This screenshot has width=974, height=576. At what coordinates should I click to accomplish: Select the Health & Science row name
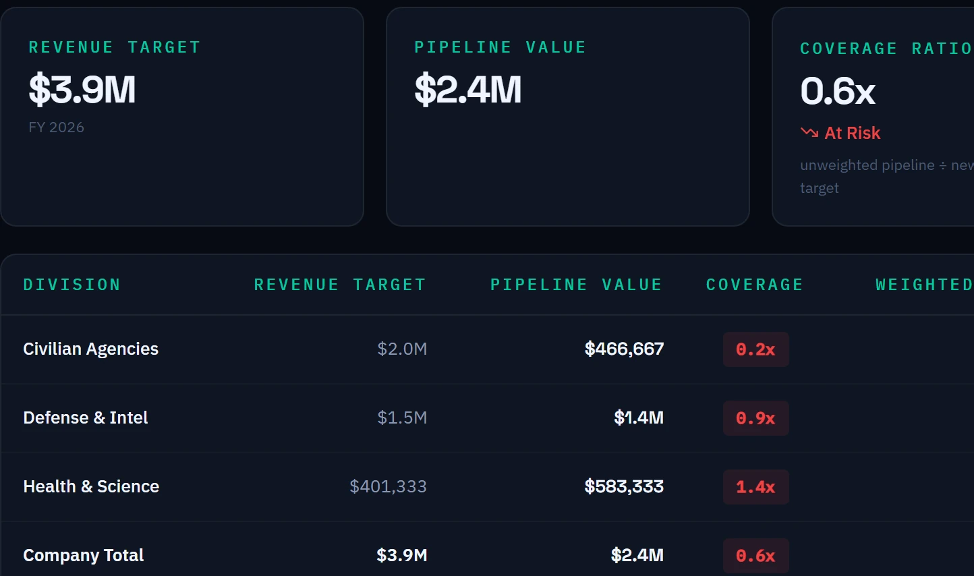pos(91,486)
